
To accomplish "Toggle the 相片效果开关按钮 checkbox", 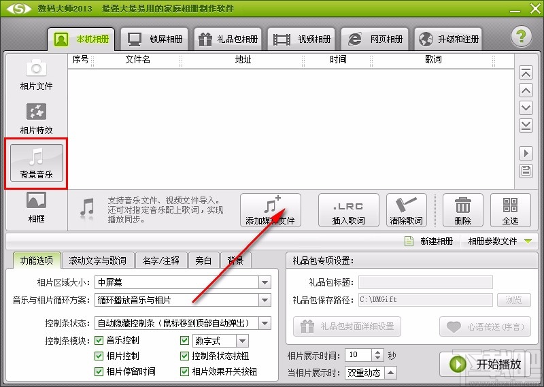I will point(184,372).
